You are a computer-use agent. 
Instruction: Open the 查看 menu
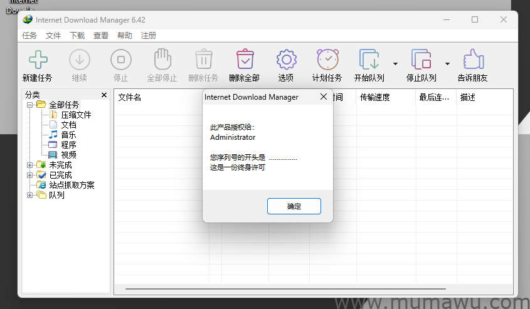click(101, 36)
